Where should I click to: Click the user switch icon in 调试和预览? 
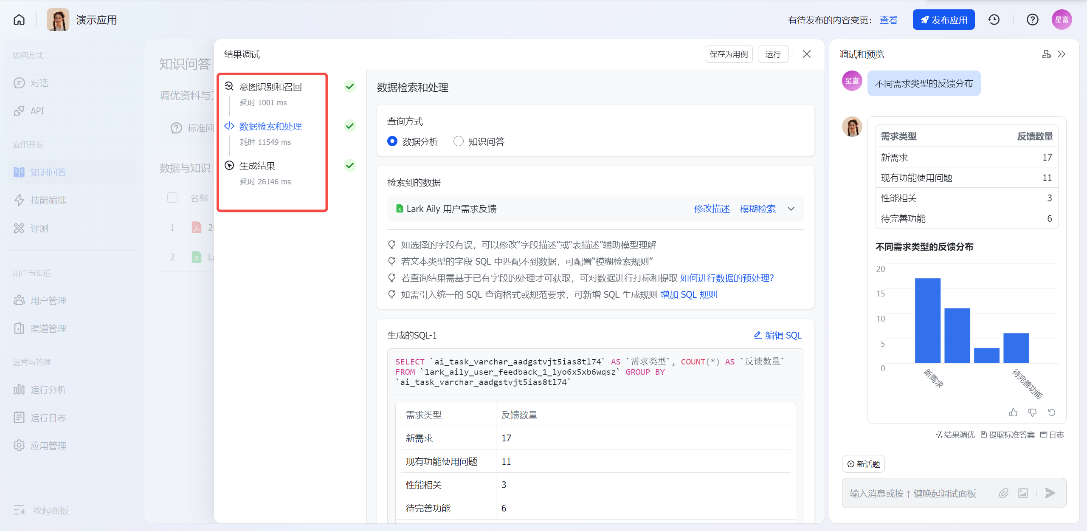coord(1046,54)
